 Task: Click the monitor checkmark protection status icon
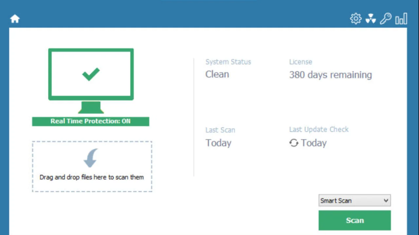[91, 81]
